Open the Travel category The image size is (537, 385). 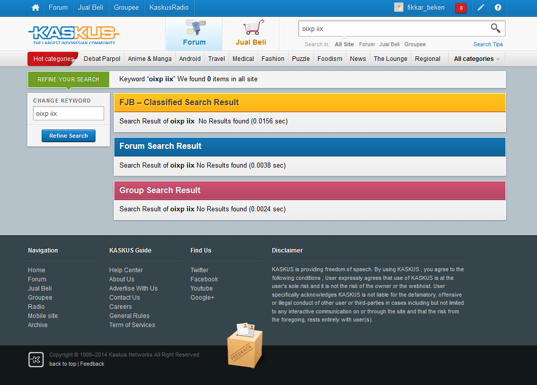(x=216, y=59)
